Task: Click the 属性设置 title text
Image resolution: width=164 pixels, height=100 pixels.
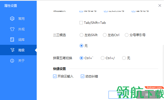Action: click(x=11, y=5)
